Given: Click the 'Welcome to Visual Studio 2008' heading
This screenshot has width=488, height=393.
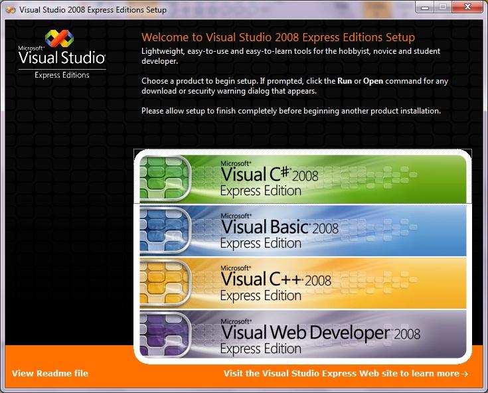Looking at the screenshot, I should point(278,37).
